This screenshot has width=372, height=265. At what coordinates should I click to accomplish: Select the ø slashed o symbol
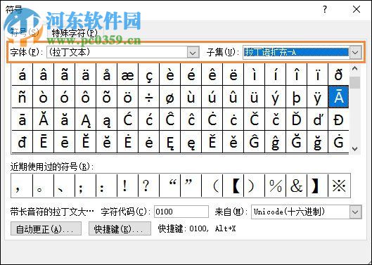click(170, 97)
